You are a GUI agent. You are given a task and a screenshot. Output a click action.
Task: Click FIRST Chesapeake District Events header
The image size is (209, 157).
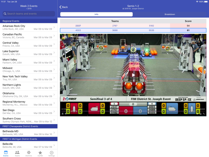[x=29, y=126]
